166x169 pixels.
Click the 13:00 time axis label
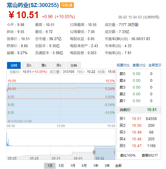pos(61,126)
